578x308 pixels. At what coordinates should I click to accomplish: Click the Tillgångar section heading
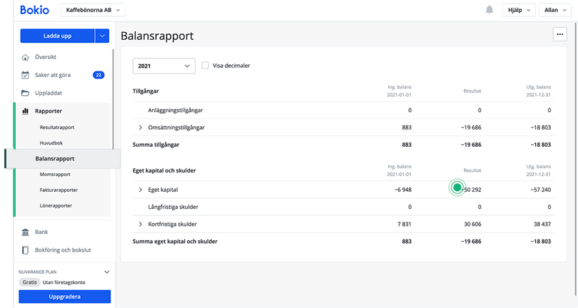click(146, 91)
